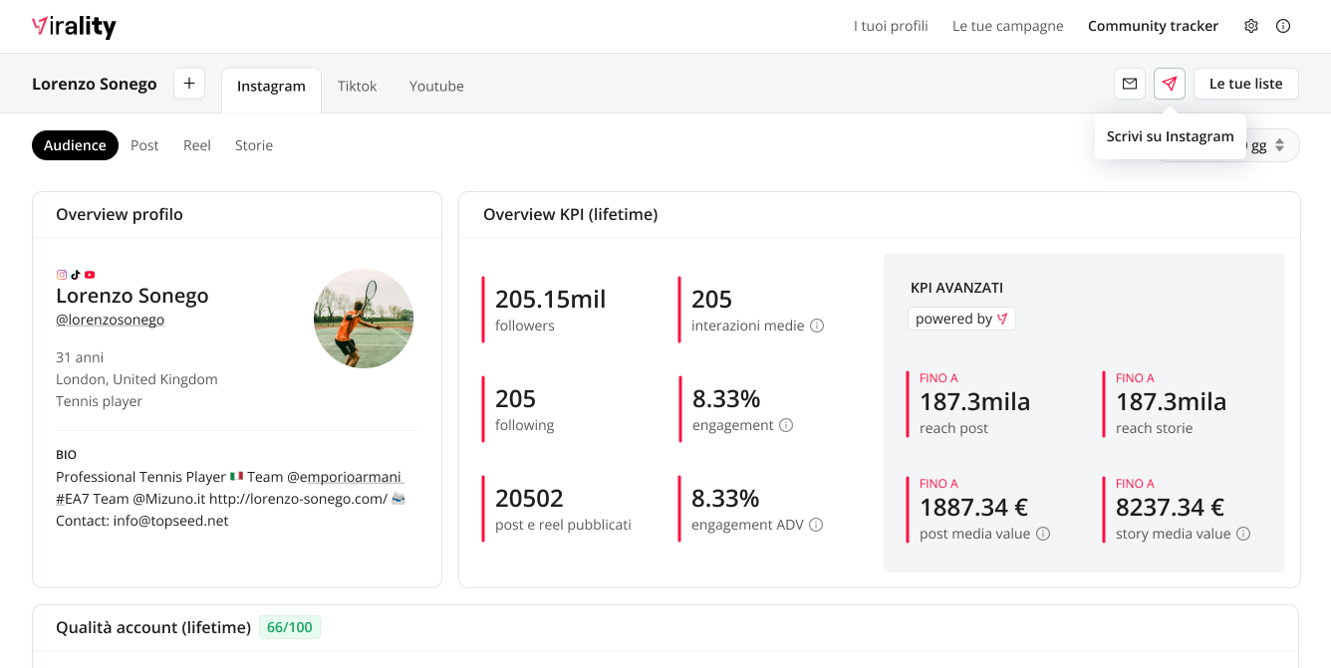
Task: Click info icon next to interazioni medie
Action: click(817, 326)
